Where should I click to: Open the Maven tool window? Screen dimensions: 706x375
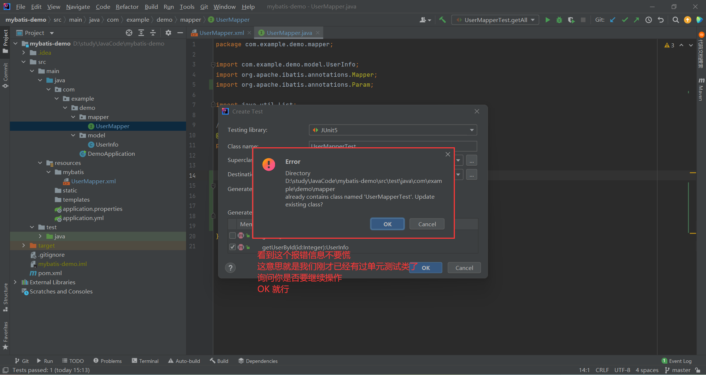click(701, 89)
